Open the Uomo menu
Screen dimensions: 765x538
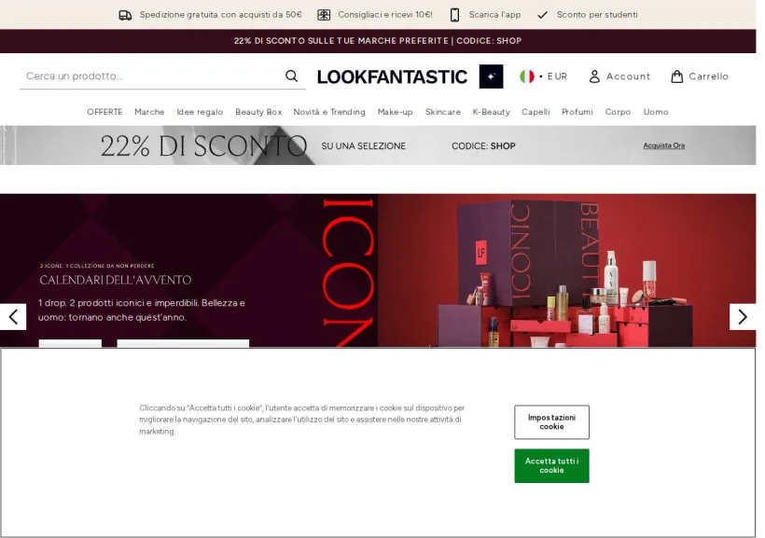click(x=656, y=112)
